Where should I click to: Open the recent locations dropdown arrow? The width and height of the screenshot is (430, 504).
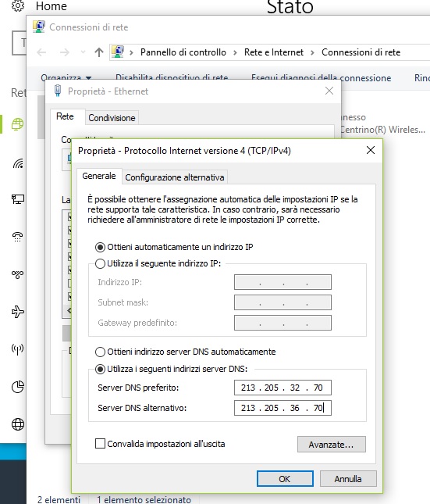point(83,52)
